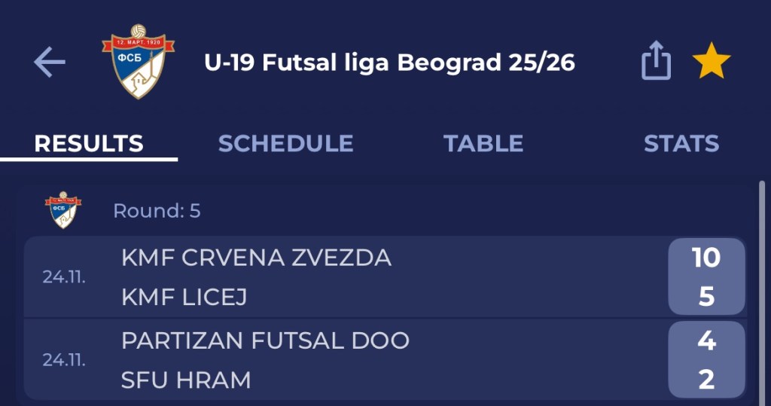Click the 24.11. date of Crvena Zvezda match

[64, 277]
